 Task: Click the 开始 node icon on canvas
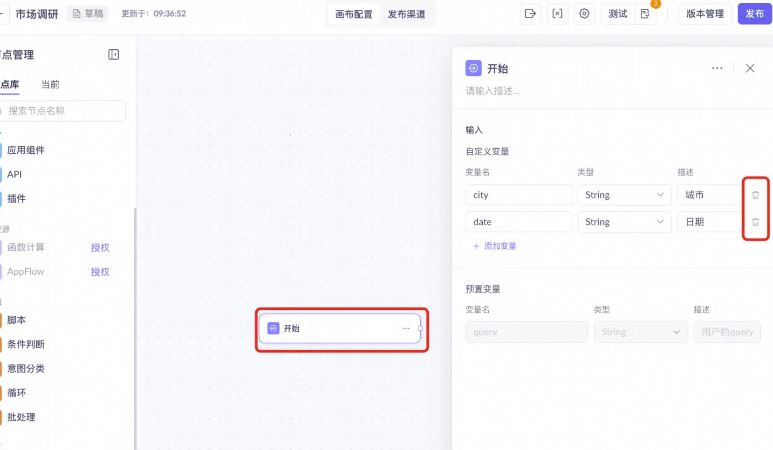tap(274, 328)
